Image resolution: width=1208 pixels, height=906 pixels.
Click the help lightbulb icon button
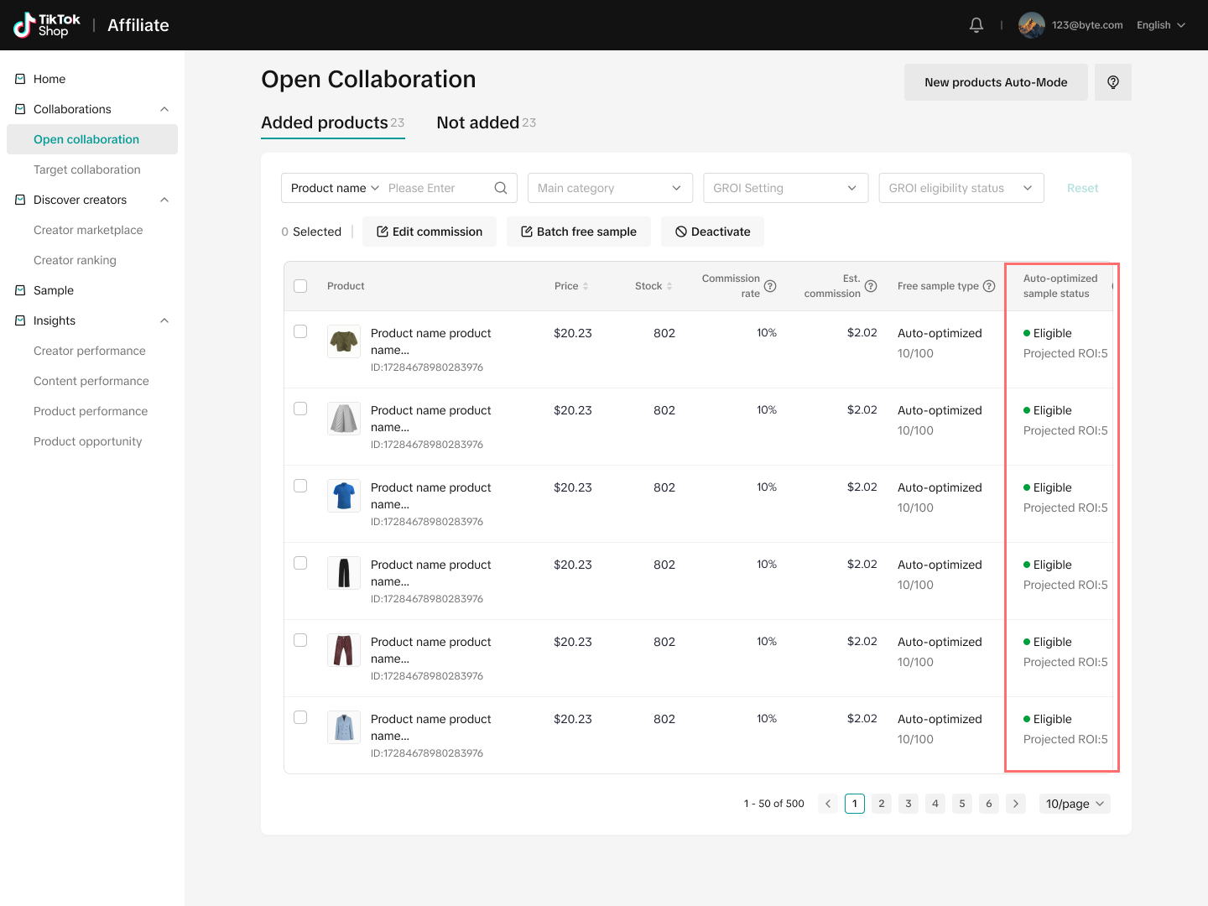tap(1112, 82)
